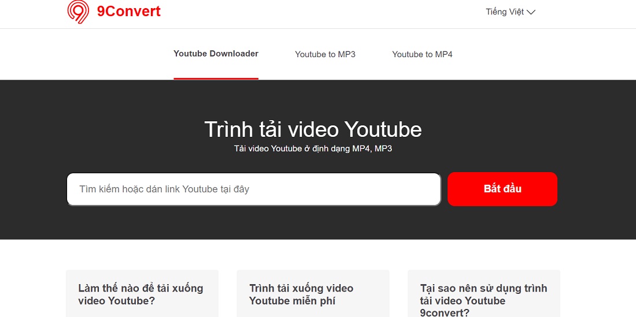The width and height of the screenshot is (636, 317).
Task: Click the heading Trình tải video Youtube
Action: [313, 129]
